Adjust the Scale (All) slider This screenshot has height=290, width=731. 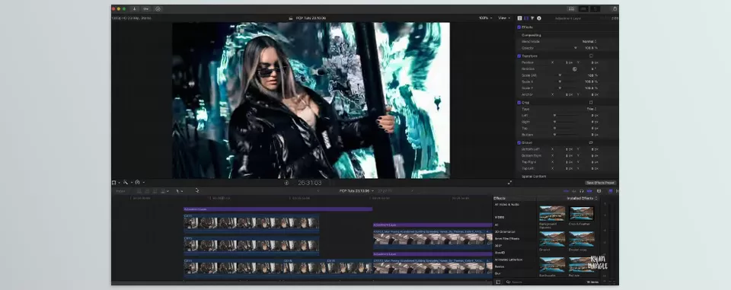point(560,75)
